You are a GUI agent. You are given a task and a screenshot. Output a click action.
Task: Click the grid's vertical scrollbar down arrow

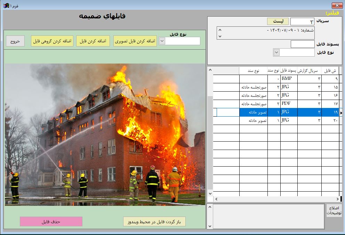[x=210, y=193]
